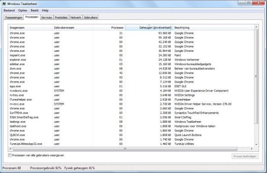
Task: Click the Task Manager title bar icon
Action: [x=4, y=3]
